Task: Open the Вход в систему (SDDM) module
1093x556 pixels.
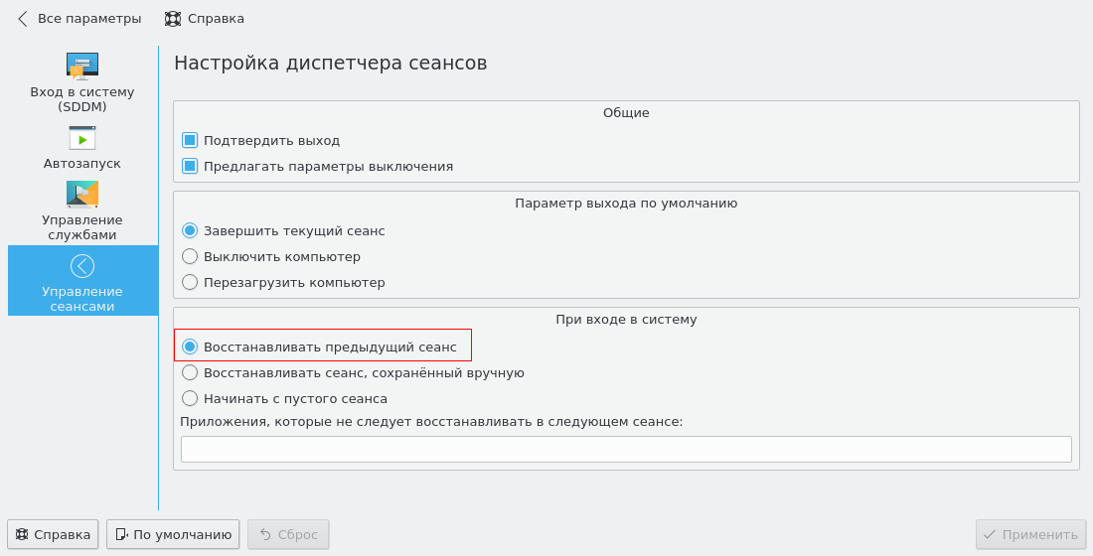Action: [82, 83]
